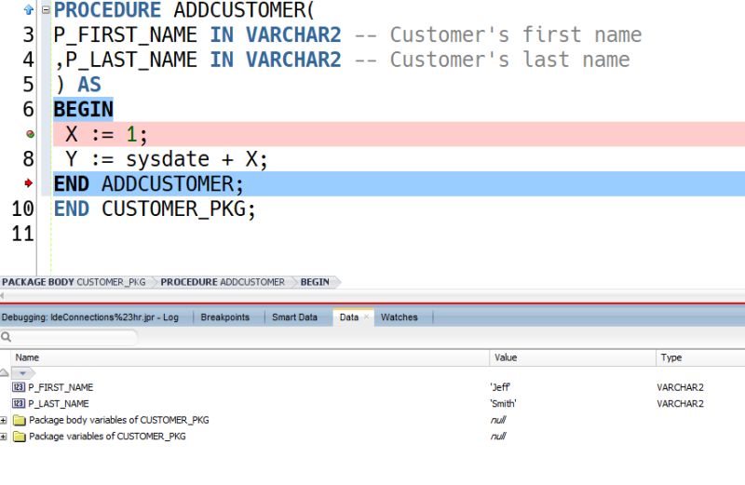
Task: Click the red execution pointer arrow in the gutter
Action: click(x=29, y=182)
